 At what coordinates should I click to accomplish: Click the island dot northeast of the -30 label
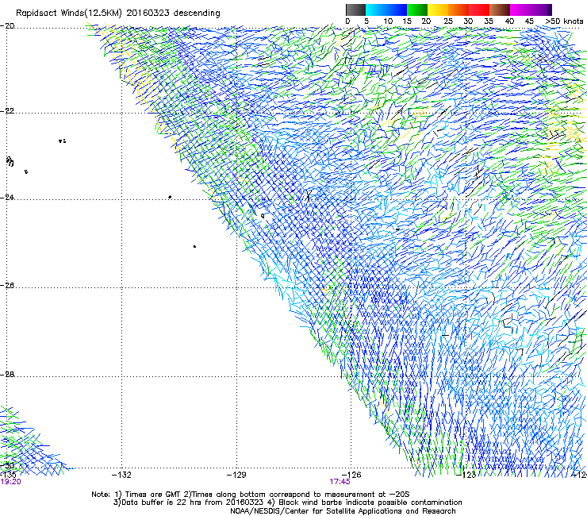point(194,247)
